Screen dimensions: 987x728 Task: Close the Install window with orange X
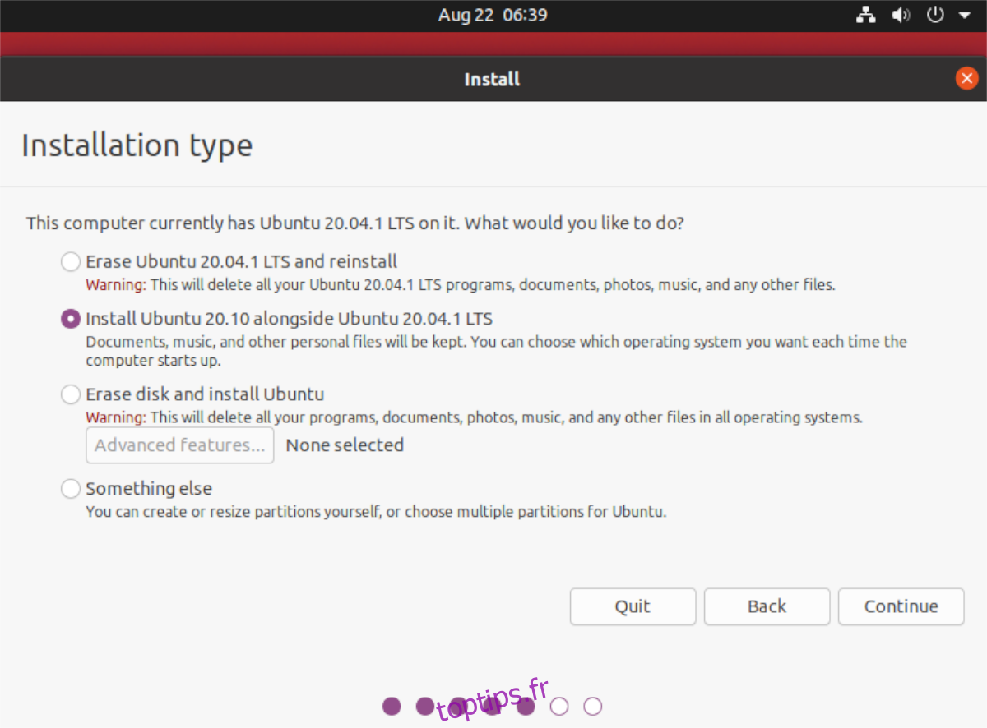click(966, 79)
